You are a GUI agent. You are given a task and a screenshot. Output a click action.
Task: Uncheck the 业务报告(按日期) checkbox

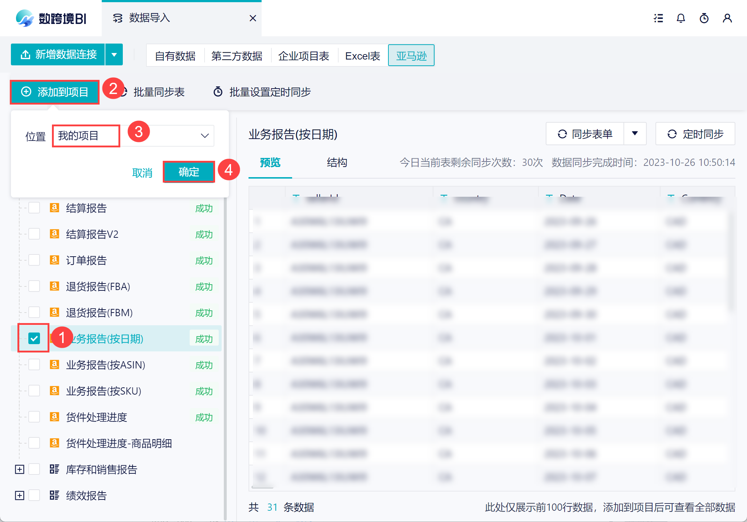pos(34,338)
